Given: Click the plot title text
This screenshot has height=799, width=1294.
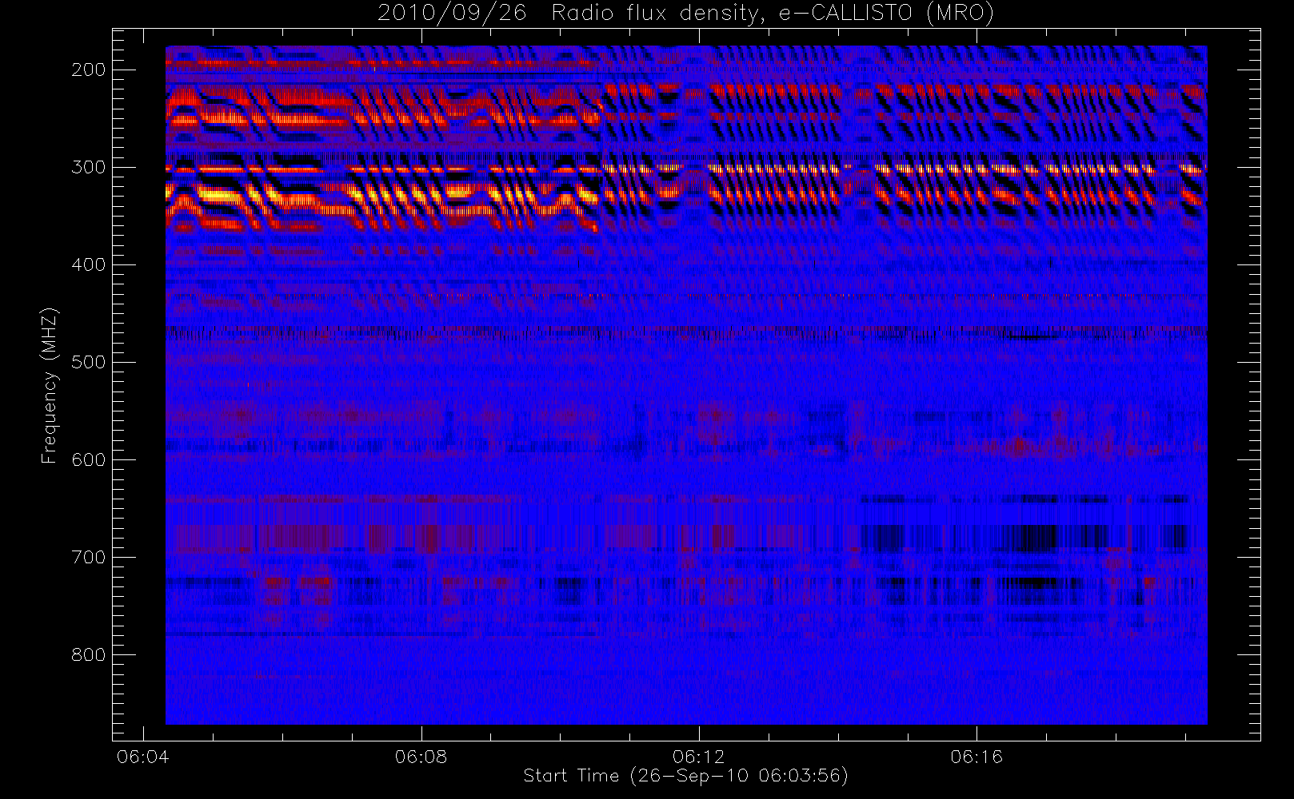Looking at the screenshot, I should [x=685, y=14].
